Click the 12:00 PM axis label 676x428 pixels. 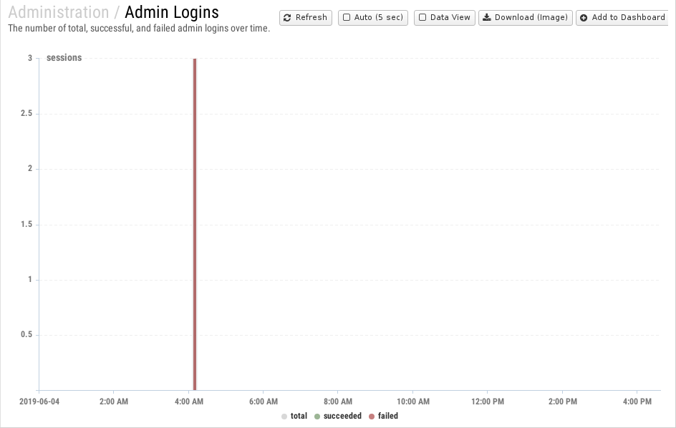(488, 402)
